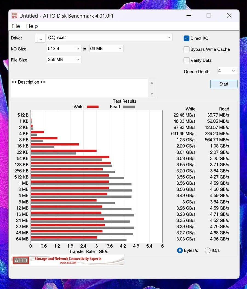The image size is (247, 289).
Task: Click the 2.20 GB/s write result
Action: click(186, 146)
